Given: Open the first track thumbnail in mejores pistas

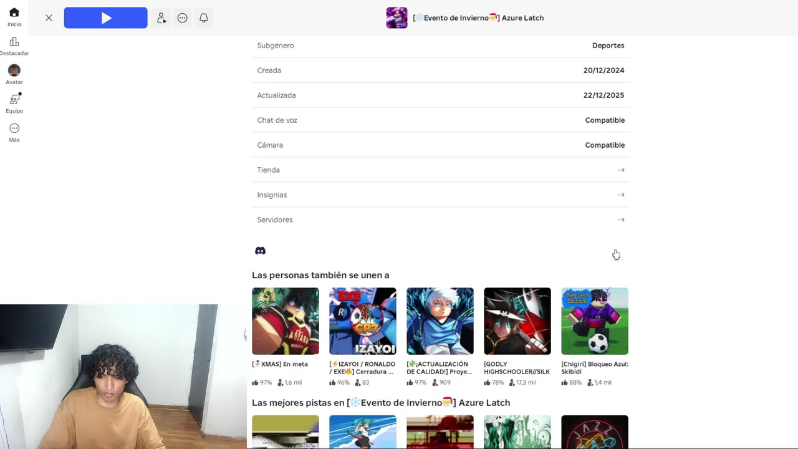Looking at the screenshot, I should 286,432.
